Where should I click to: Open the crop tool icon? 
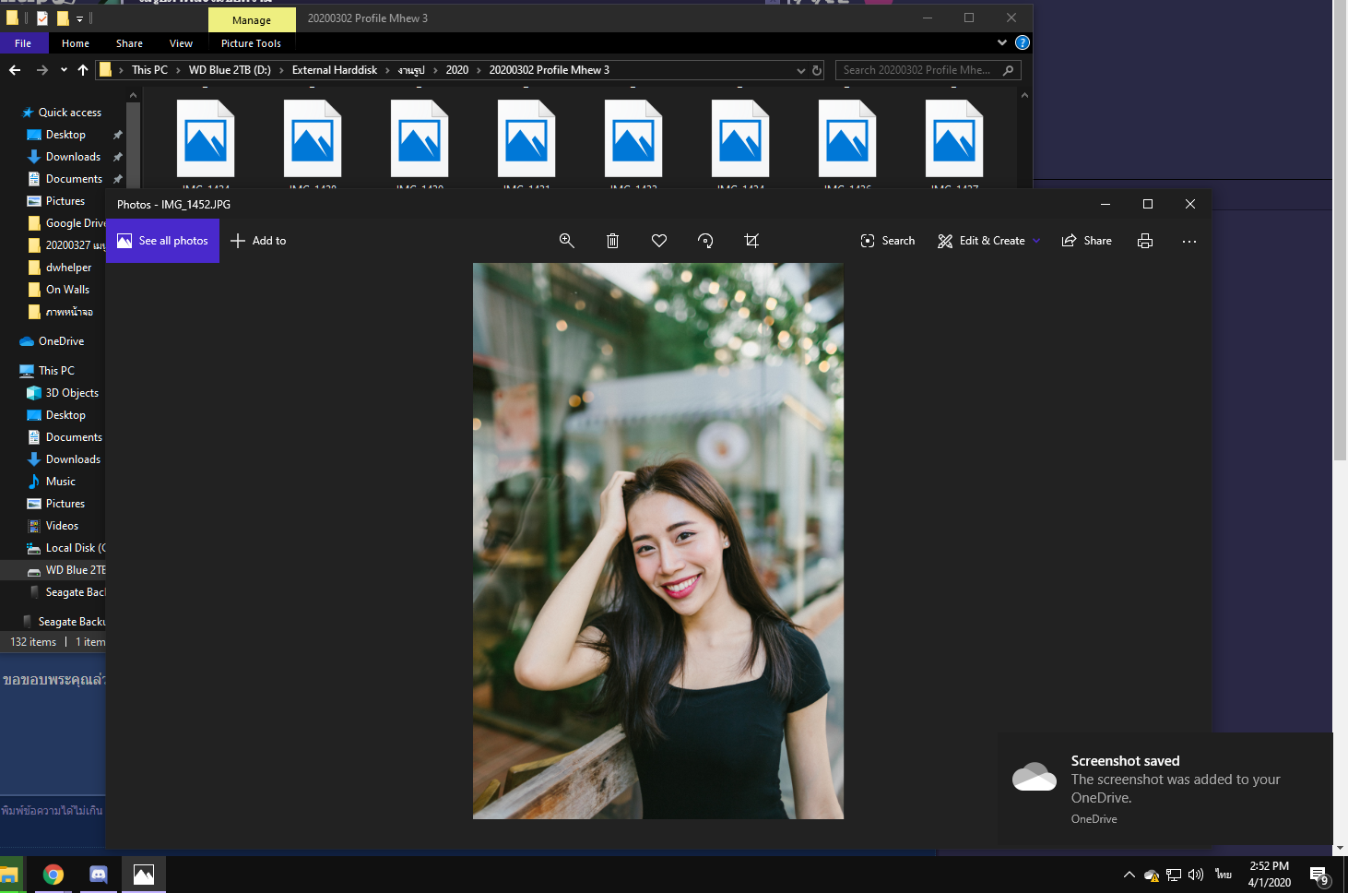[751, 241]
